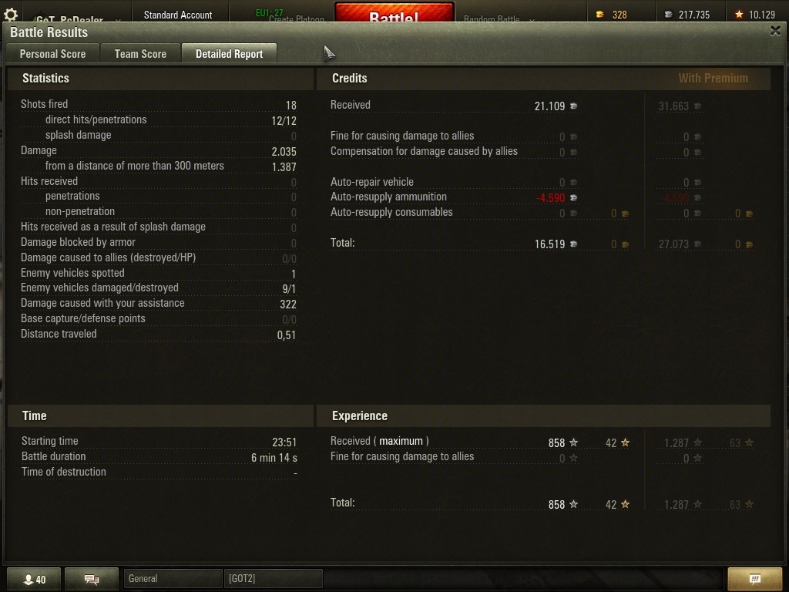Close the Battle Results window
Image resolution: width=789 pixels, height=592 pixels.
[x=775, y=31]
